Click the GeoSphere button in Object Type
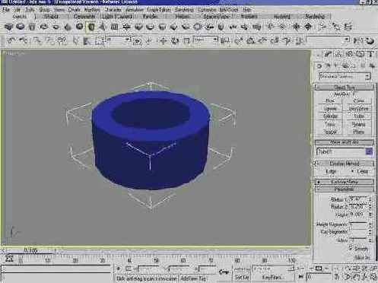This screenshot has width=378, height=283. click(358, 109)
